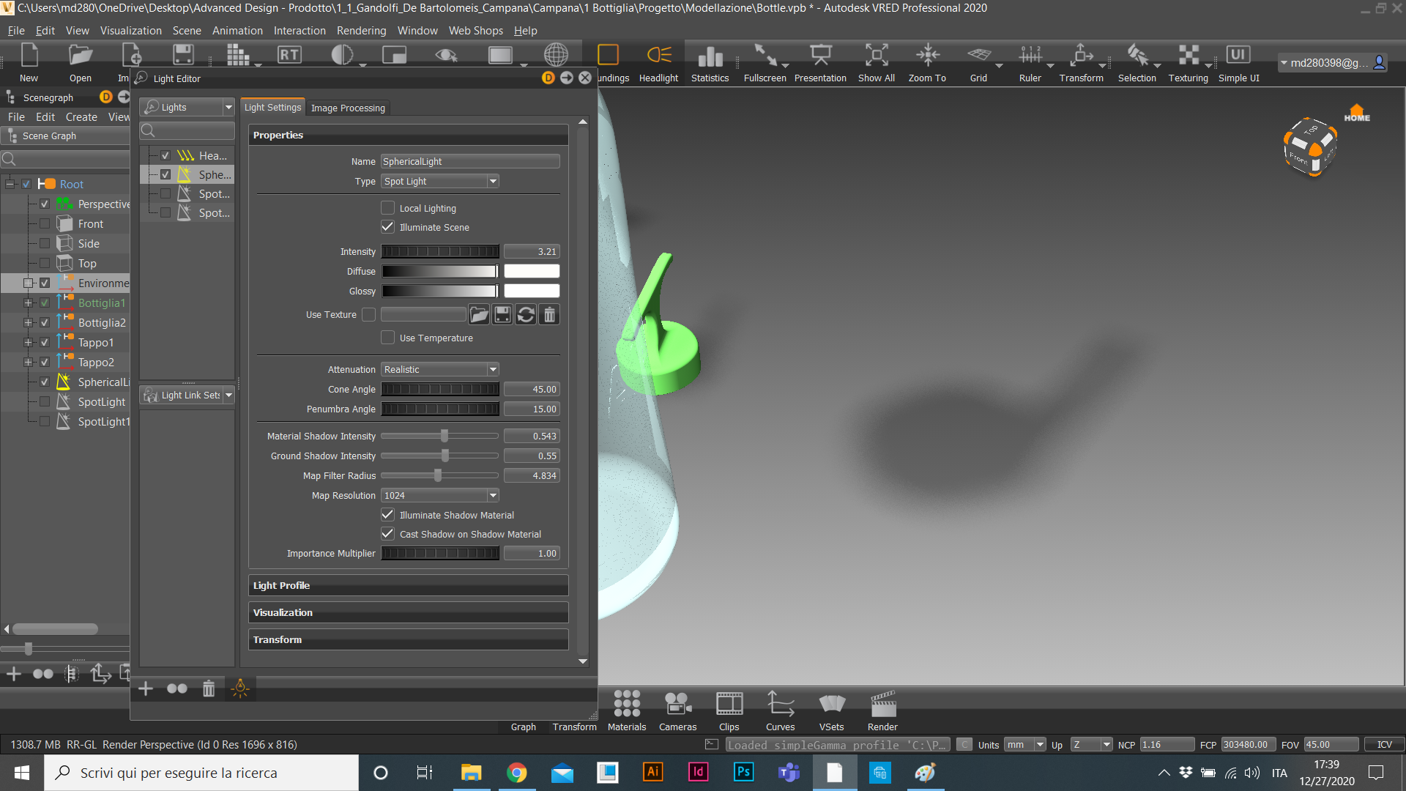
Task: Click the Show All button in toolbar
Action: tap(876, 62)
